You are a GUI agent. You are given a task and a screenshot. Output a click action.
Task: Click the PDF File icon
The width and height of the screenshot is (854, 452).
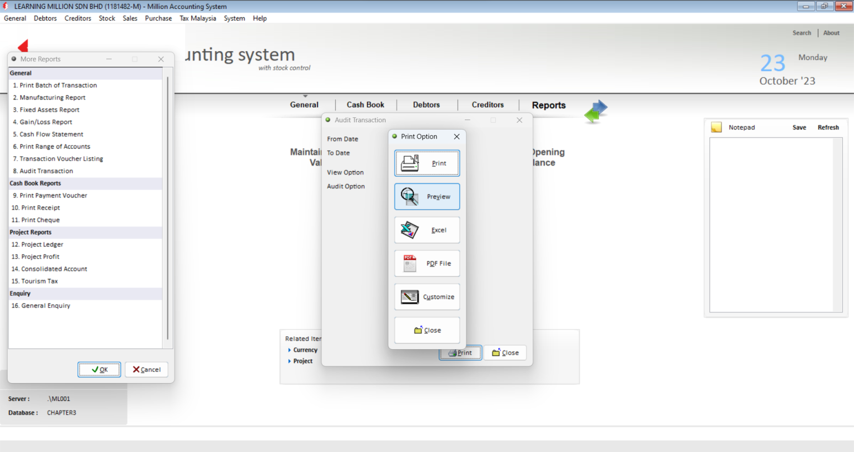tap(410, 264)
